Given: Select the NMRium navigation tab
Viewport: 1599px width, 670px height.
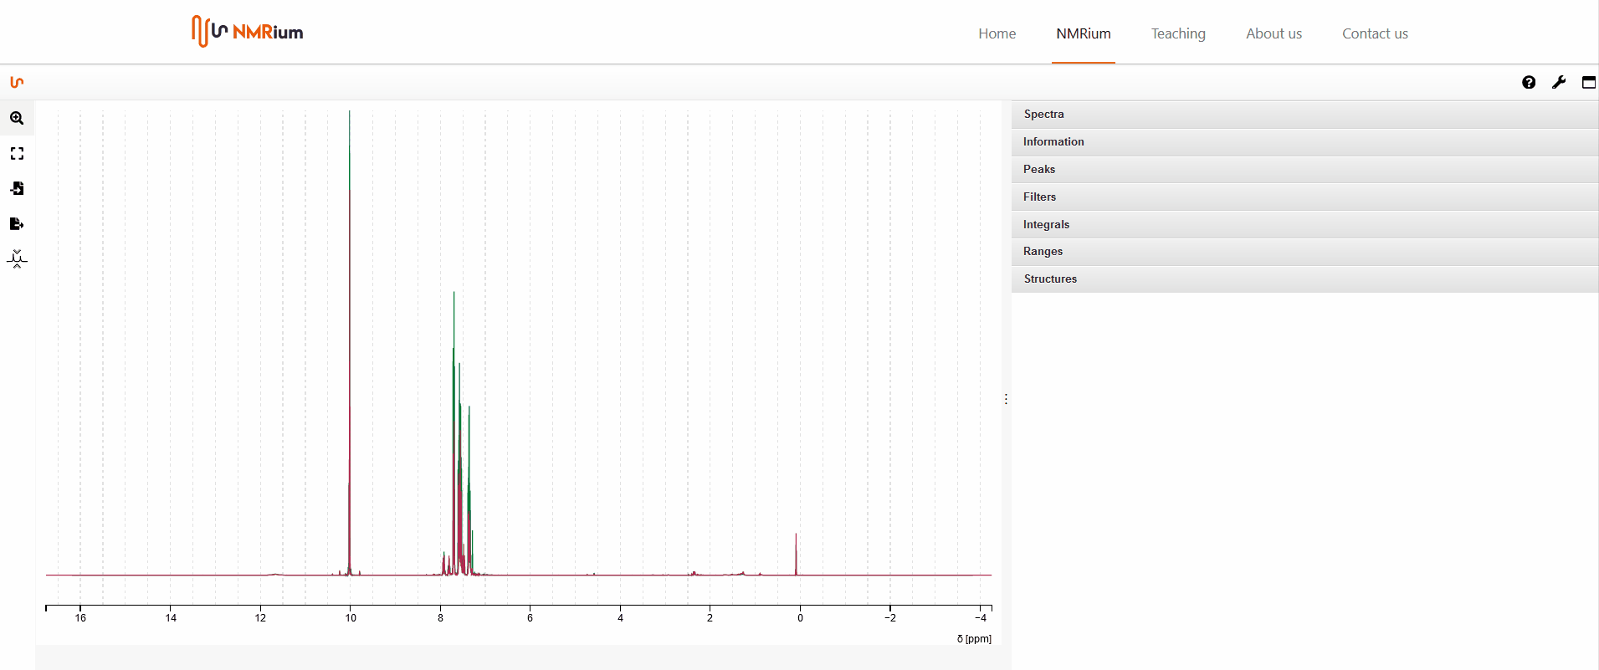Looking at the screenshot, I should coord(1084,33).
